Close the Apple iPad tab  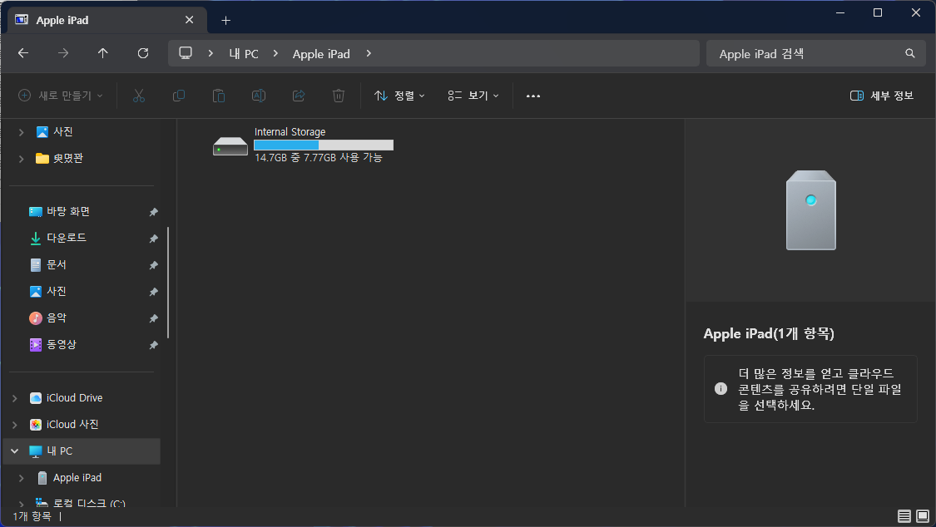coord(189,20)
